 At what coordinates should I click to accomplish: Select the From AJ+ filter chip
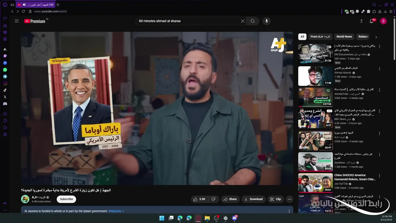[320, 37]
